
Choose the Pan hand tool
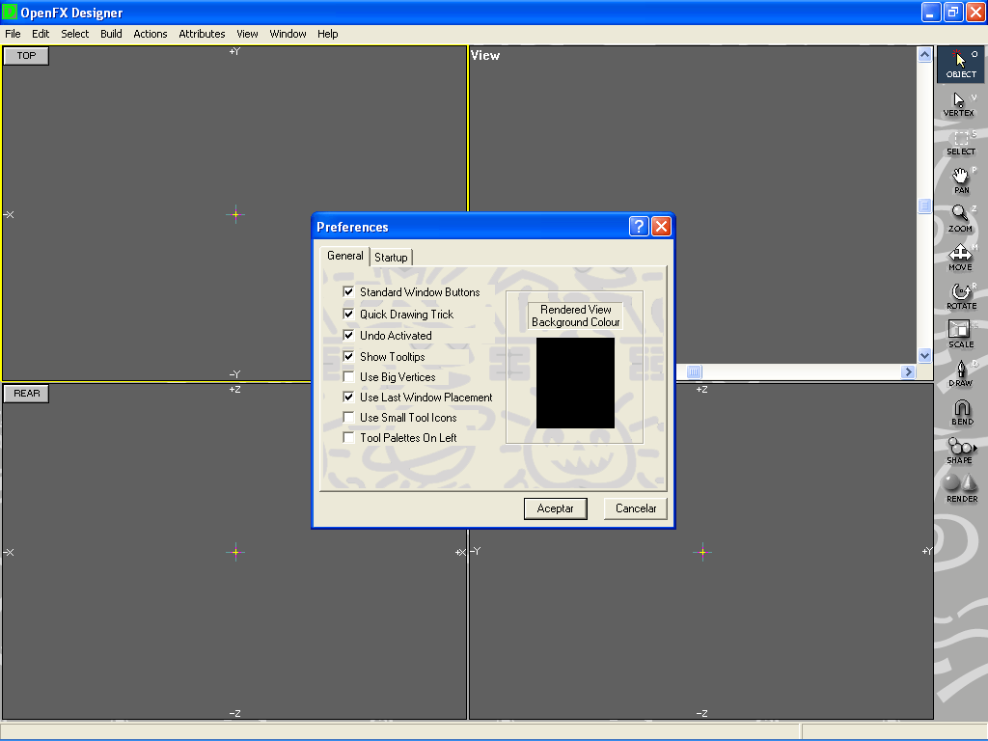pos(960,180)
